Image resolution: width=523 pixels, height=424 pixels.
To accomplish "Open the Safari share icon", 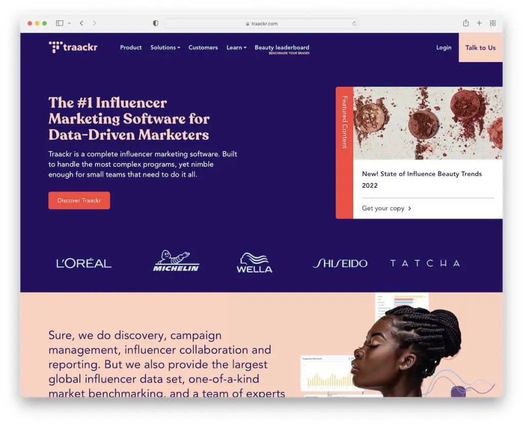I will pos(466,23).
